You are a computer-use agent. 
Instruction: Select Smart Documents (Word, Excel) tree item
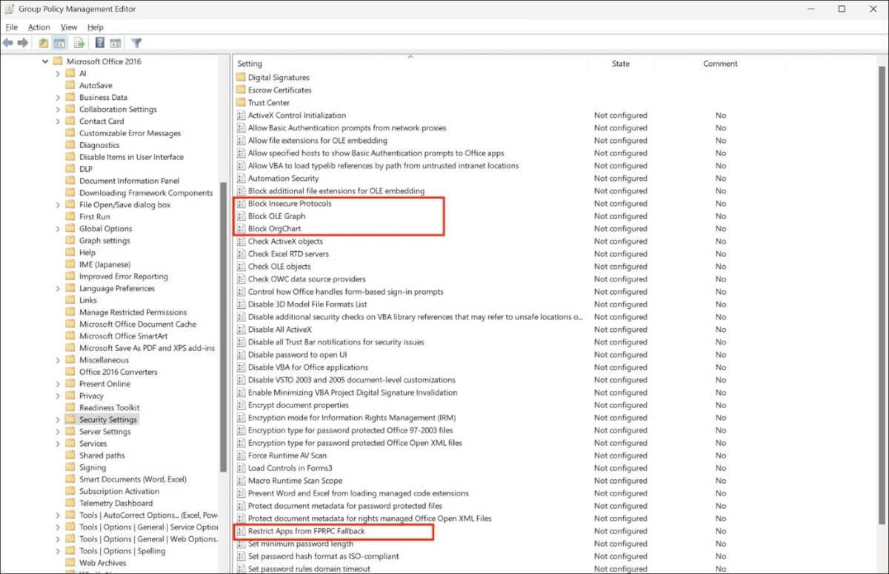pyautogui.click(x=133, y=479)
